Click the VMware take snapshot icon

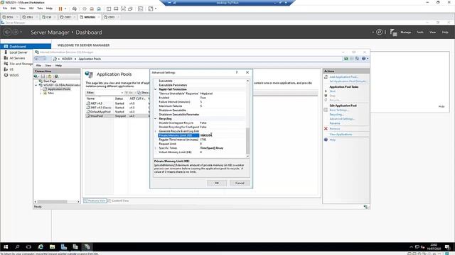click(85, 8)
